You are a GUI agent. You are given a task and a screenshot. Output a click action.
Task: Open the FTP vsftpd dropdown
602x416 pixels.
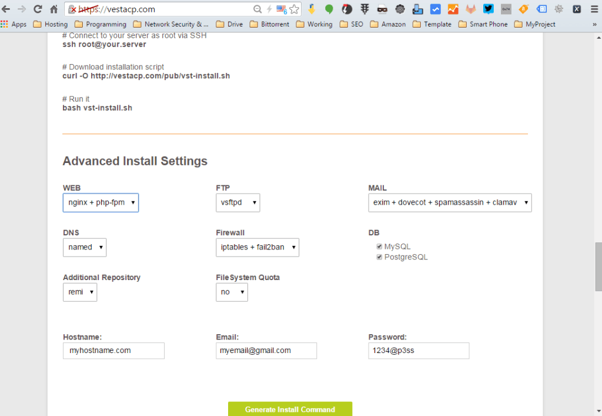(238, 202)
